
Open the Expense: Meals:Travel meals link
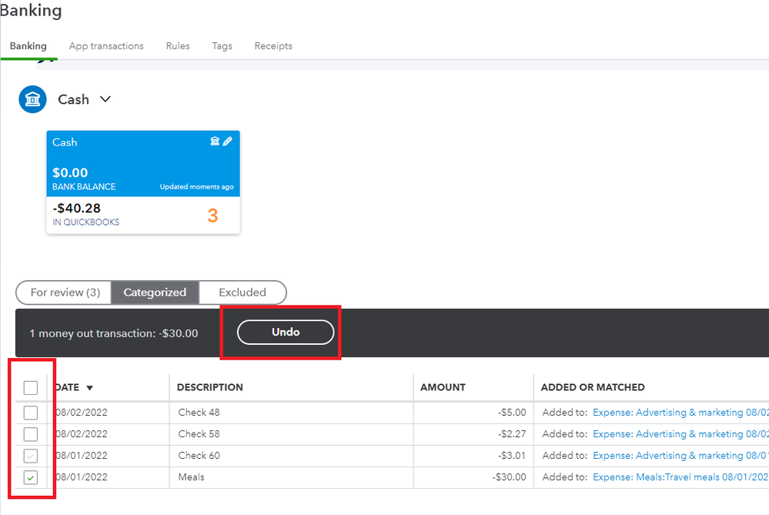coord(680,477)
